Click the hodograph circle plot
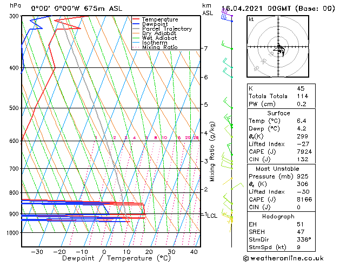Image resolution: width=340 pixels, height=262 pixels. [x=279, y=48]
